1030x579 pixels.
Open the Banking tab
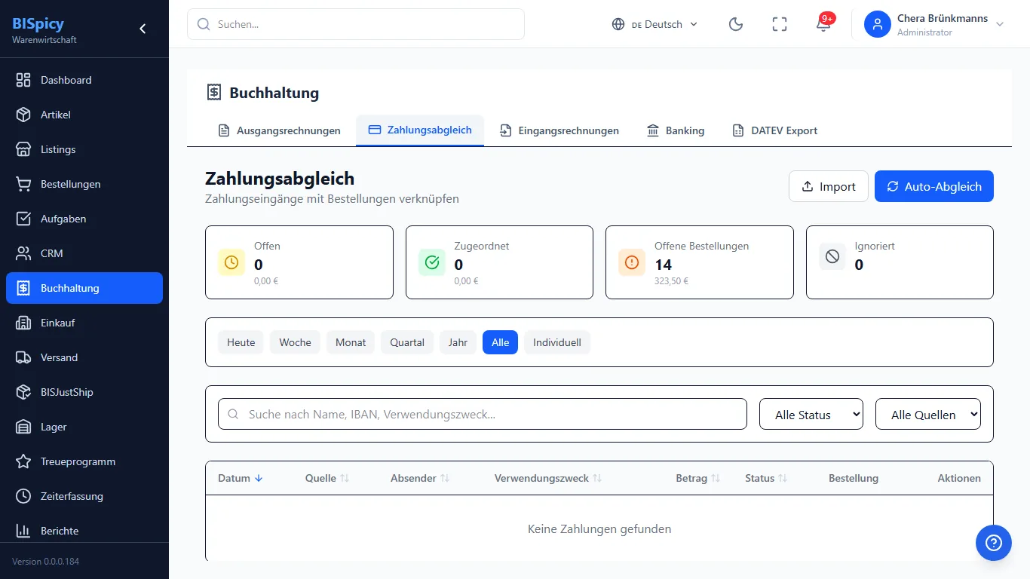676,130
